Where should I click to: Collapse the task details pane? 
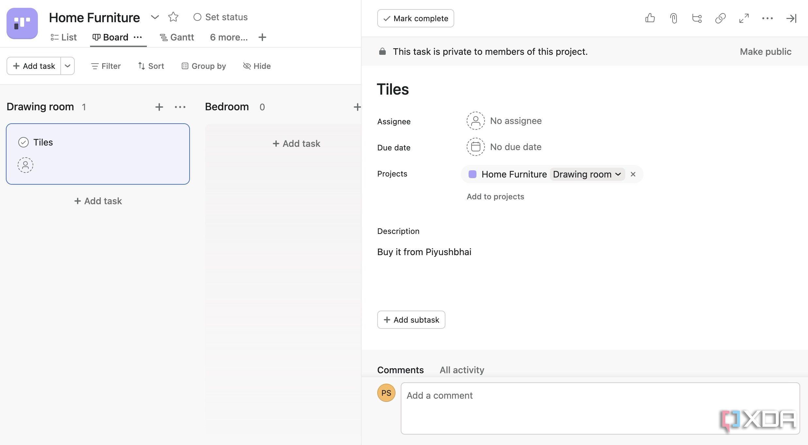pyautogui.click(x=791, y=18)
